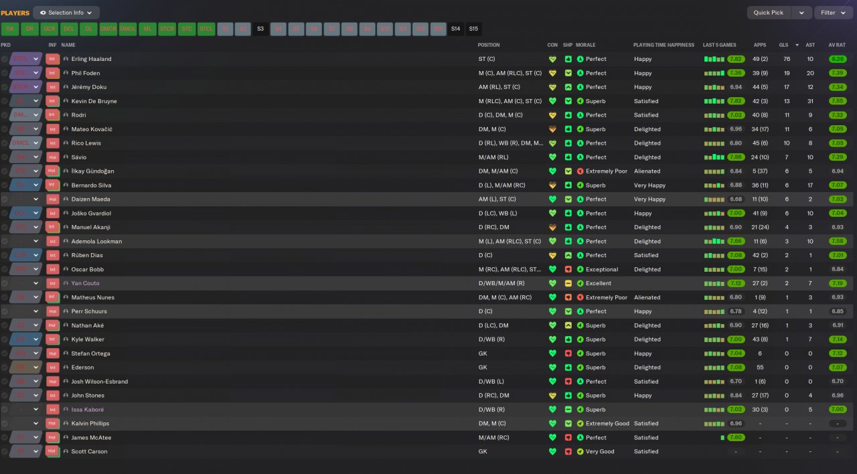
Task: Select the STCR position slot
Action: (167, 29)
